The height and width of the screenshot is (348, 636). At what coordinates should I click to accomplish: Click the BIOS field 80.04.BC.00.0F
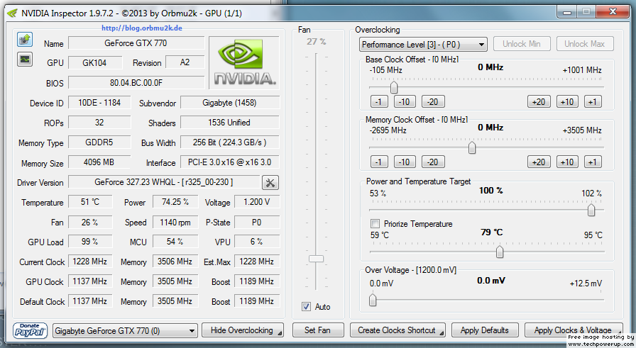pyautogui.click(x=136, y=83)
